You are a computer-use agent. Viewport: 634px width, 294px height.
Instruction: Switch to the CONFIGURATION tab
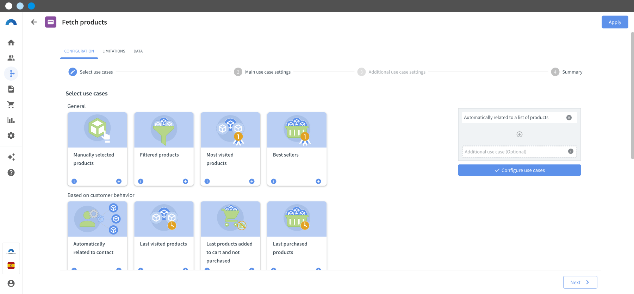pyautogui.click(x=79, y=51)
